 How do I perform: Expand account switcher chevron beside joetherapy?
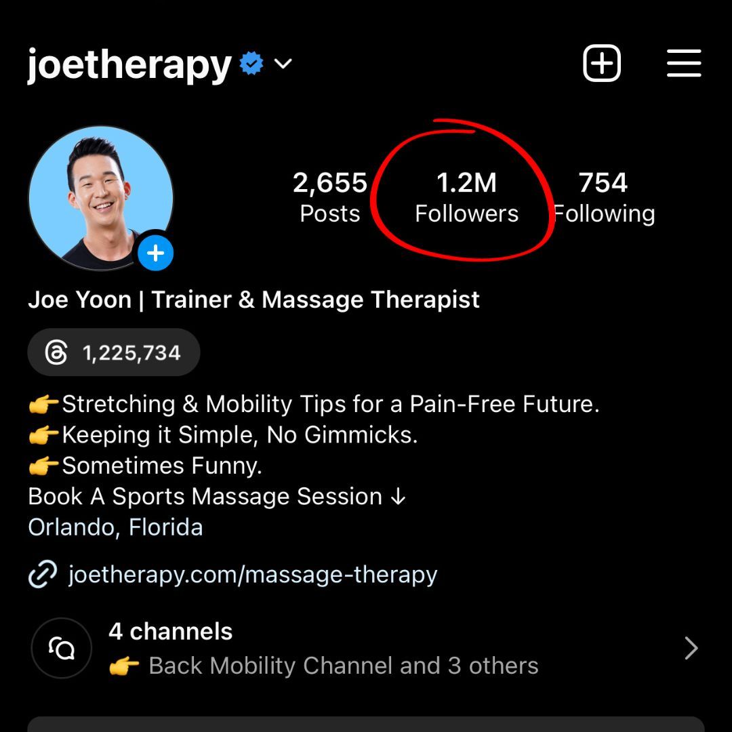(x=283, y=64)
